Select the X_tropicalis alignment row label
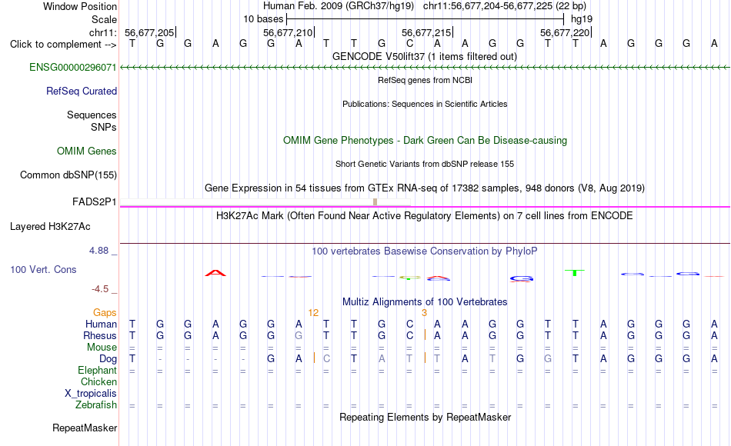Viewport: 731px width, 446px height. coord(91,394)
